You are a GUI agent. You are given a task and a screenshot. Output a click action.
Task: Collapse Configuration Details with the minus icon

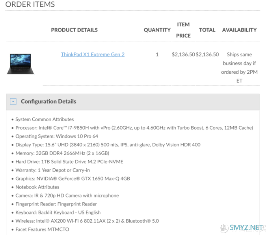13,101
